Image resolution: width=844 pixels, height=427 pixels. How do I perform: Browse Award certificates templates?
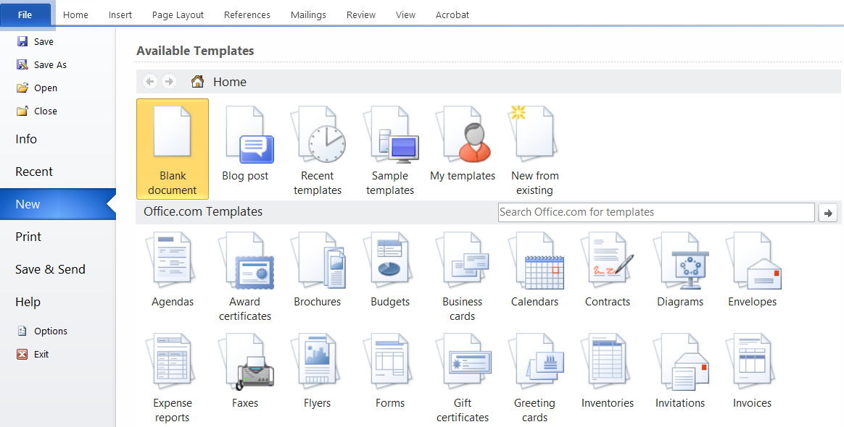(x=244, y=268)
